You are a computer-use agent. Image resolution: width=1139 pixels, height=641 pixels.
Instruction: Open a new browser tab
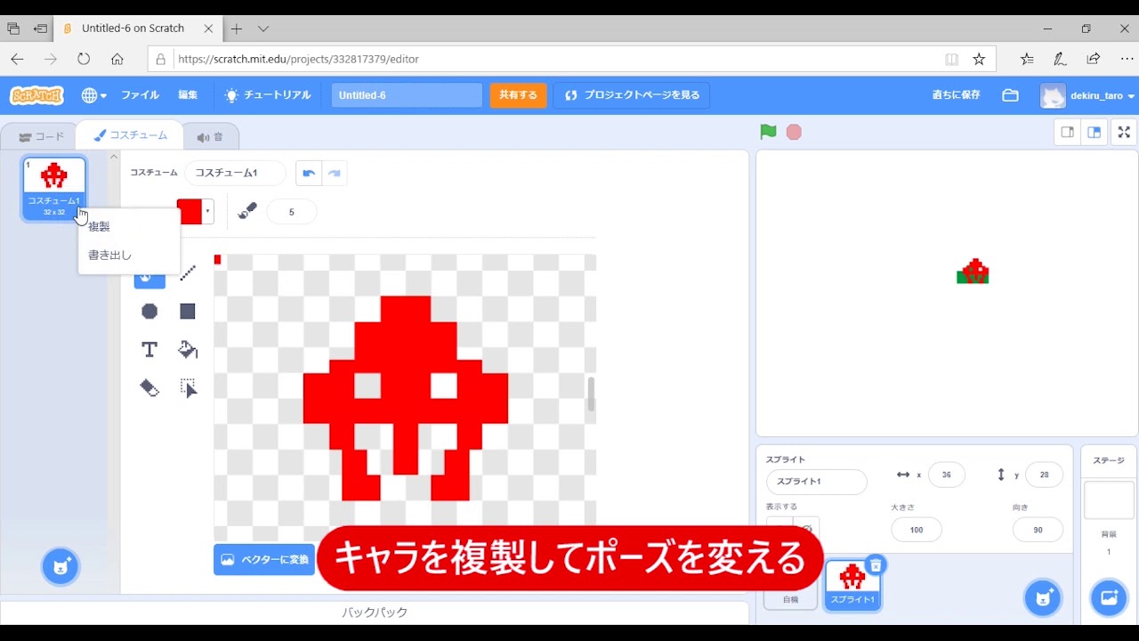coord(236,28)
